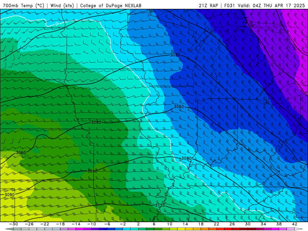
Task: Click the "Wind (kts)" header label
Action: point(62,5)
